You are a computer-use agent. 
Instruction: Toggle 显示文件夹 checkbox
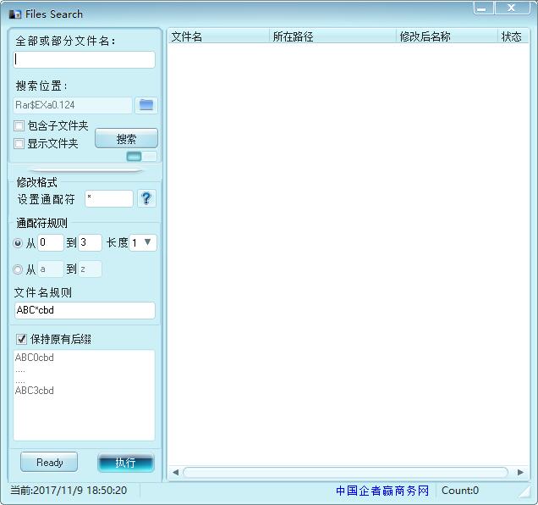[x=19, y=144]
